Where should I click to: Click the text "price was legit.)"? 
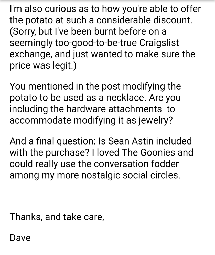pos(43,65)
